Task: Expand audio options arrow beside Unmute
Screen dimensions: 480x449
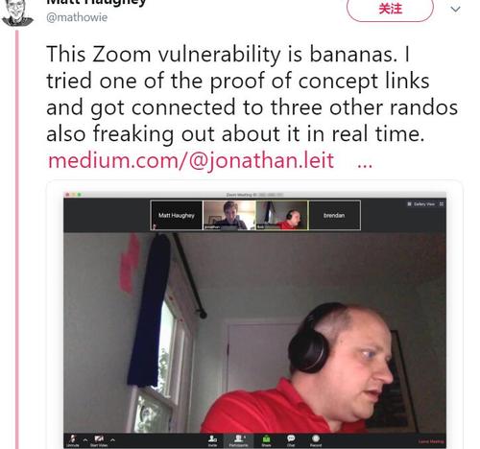Action: [x=85, y=440]
